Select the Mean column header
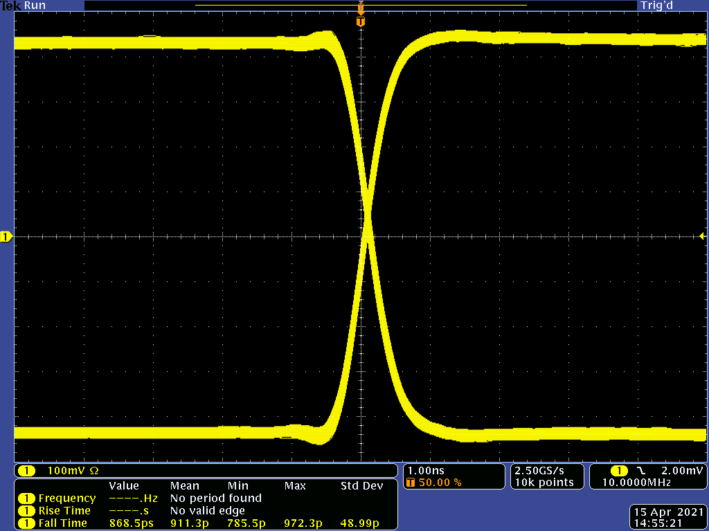Image resolution: width=709 pixels, height=531 pixels. click(x=184, y=486)
